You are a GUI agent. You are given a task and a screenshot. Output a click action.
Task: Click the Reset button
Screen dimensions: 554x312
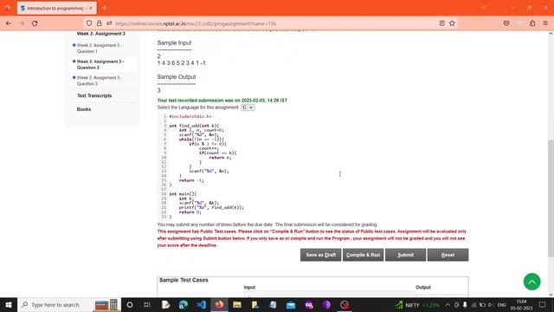[448, 255]
